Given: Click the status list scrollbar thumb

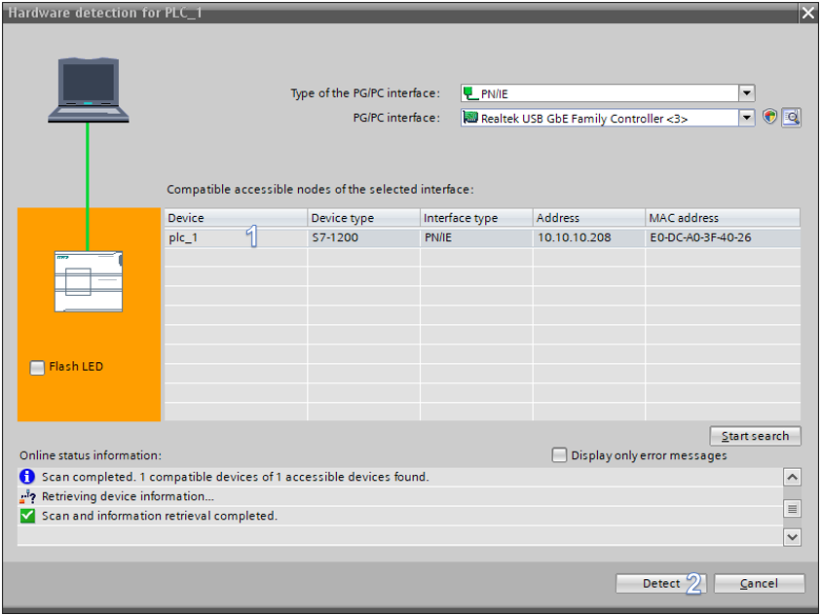Looking at the screenshot, I should [x=792, y=508].
